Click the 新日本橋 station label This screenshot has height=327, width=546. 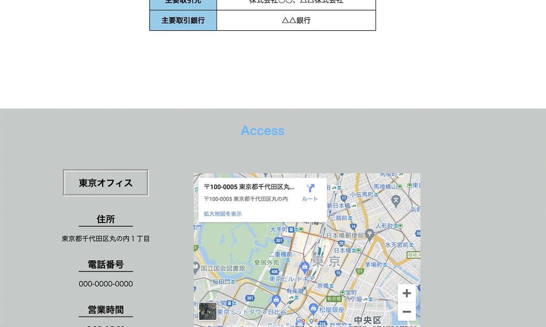(x=339, y=205)
